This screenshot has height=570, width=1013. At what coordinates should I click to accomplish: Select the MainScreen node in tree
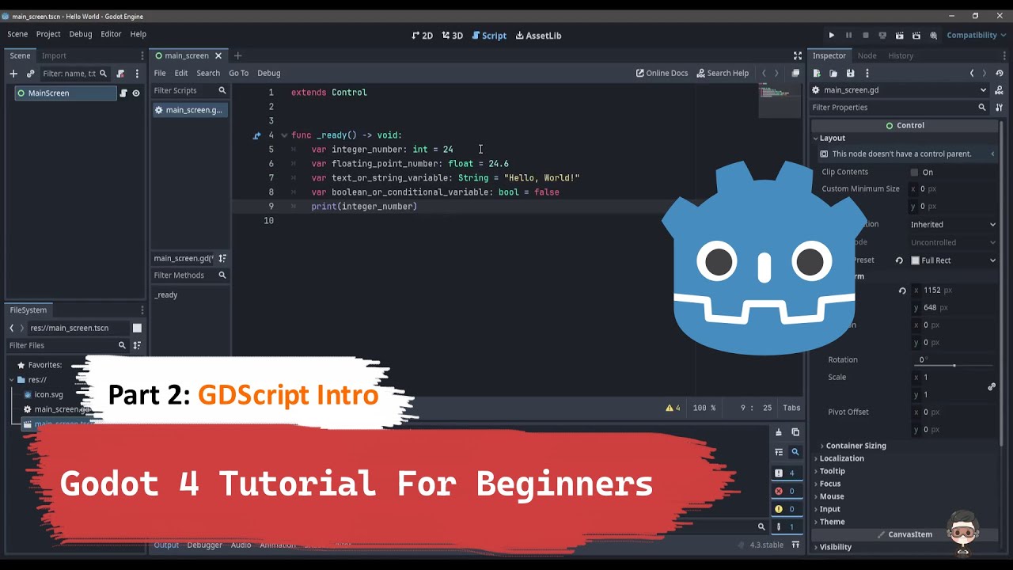tap(66, 93)
